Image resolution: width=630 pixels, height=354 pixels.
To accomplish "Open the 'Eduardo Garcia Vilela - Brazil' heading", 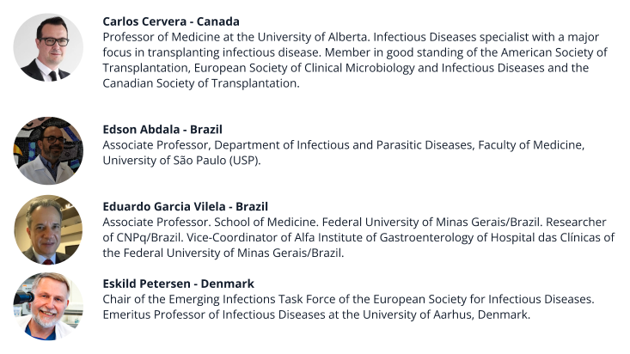I will pos(185,207).
